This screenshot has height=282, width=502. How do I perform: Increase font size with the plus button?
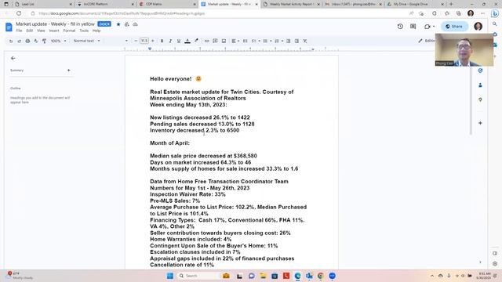(x=153, y=41)
